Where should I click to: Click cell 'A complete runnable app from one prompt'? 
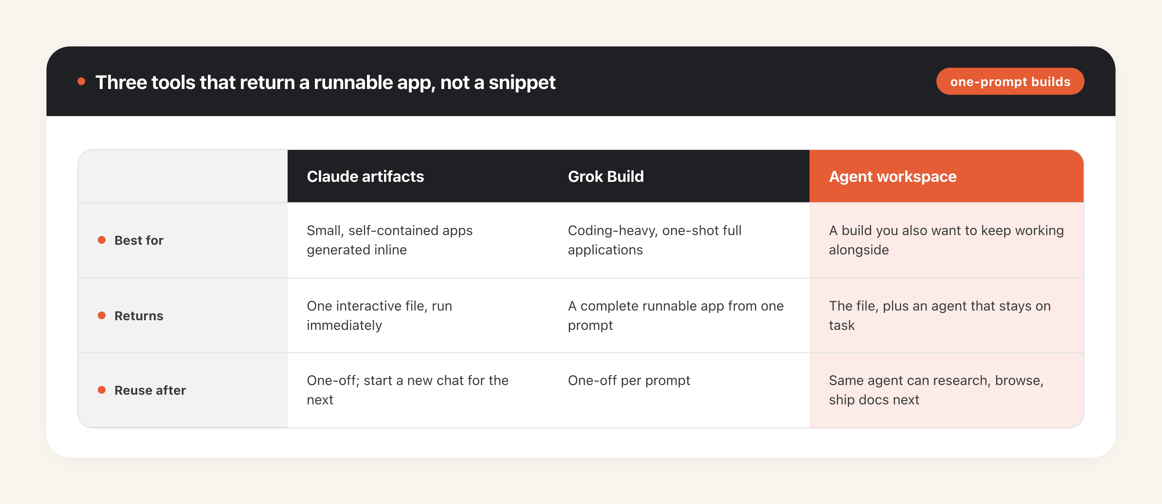click(x=679, y=316)
